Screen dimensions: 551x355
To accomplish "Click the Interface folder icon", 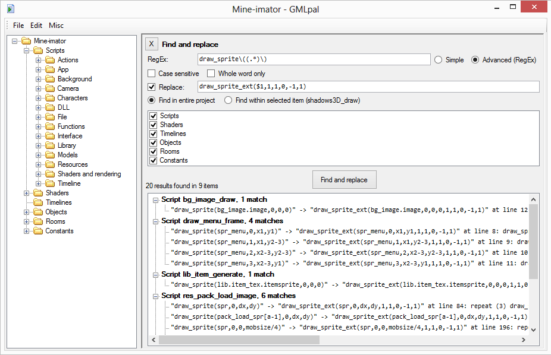I will [x=50, y=135].
